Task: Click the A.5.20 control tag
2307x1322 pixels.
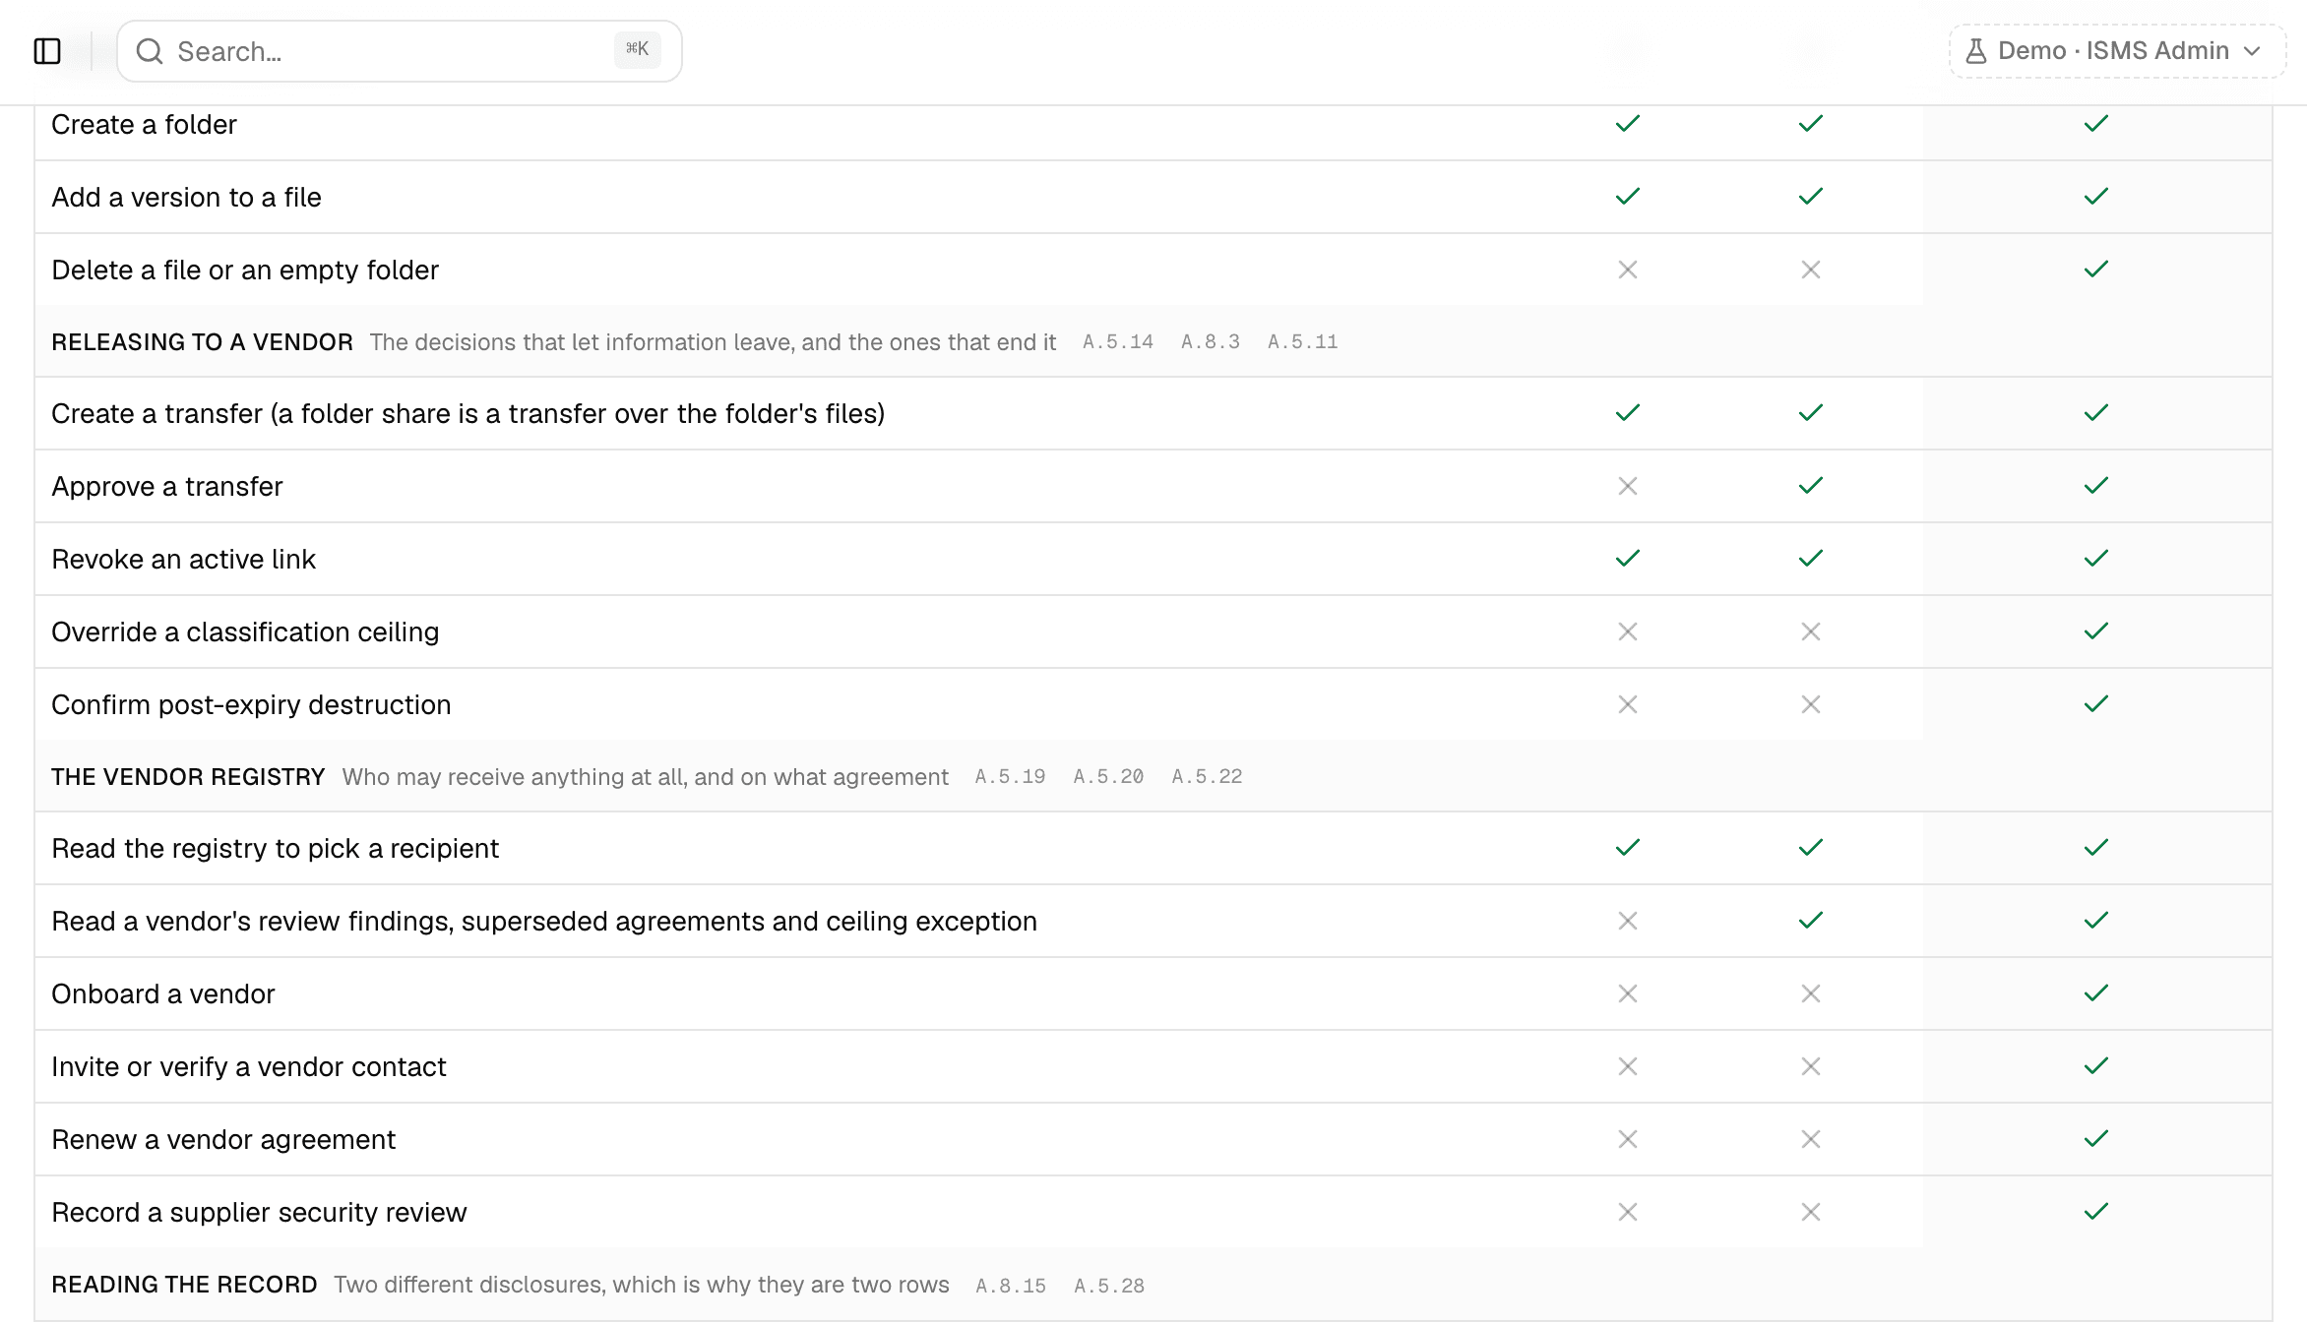Action: [1109, 777]
